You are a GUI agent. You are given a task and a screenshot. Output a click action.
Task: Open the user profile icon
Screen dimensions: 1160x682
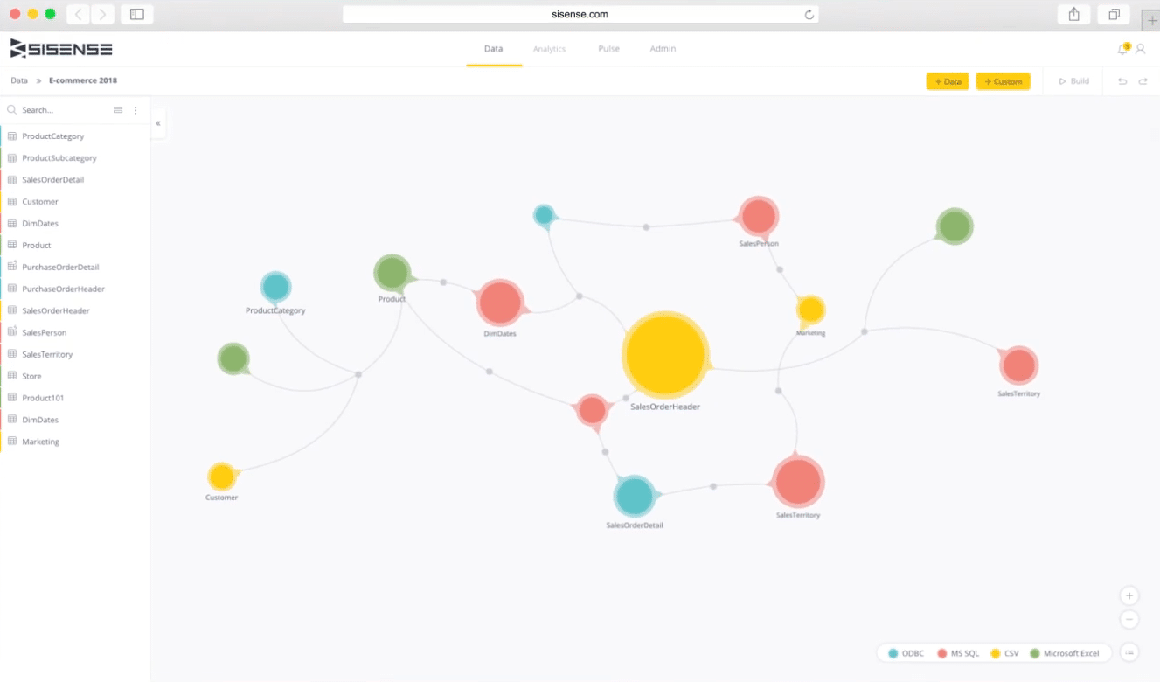click(x=1141, y=49)
